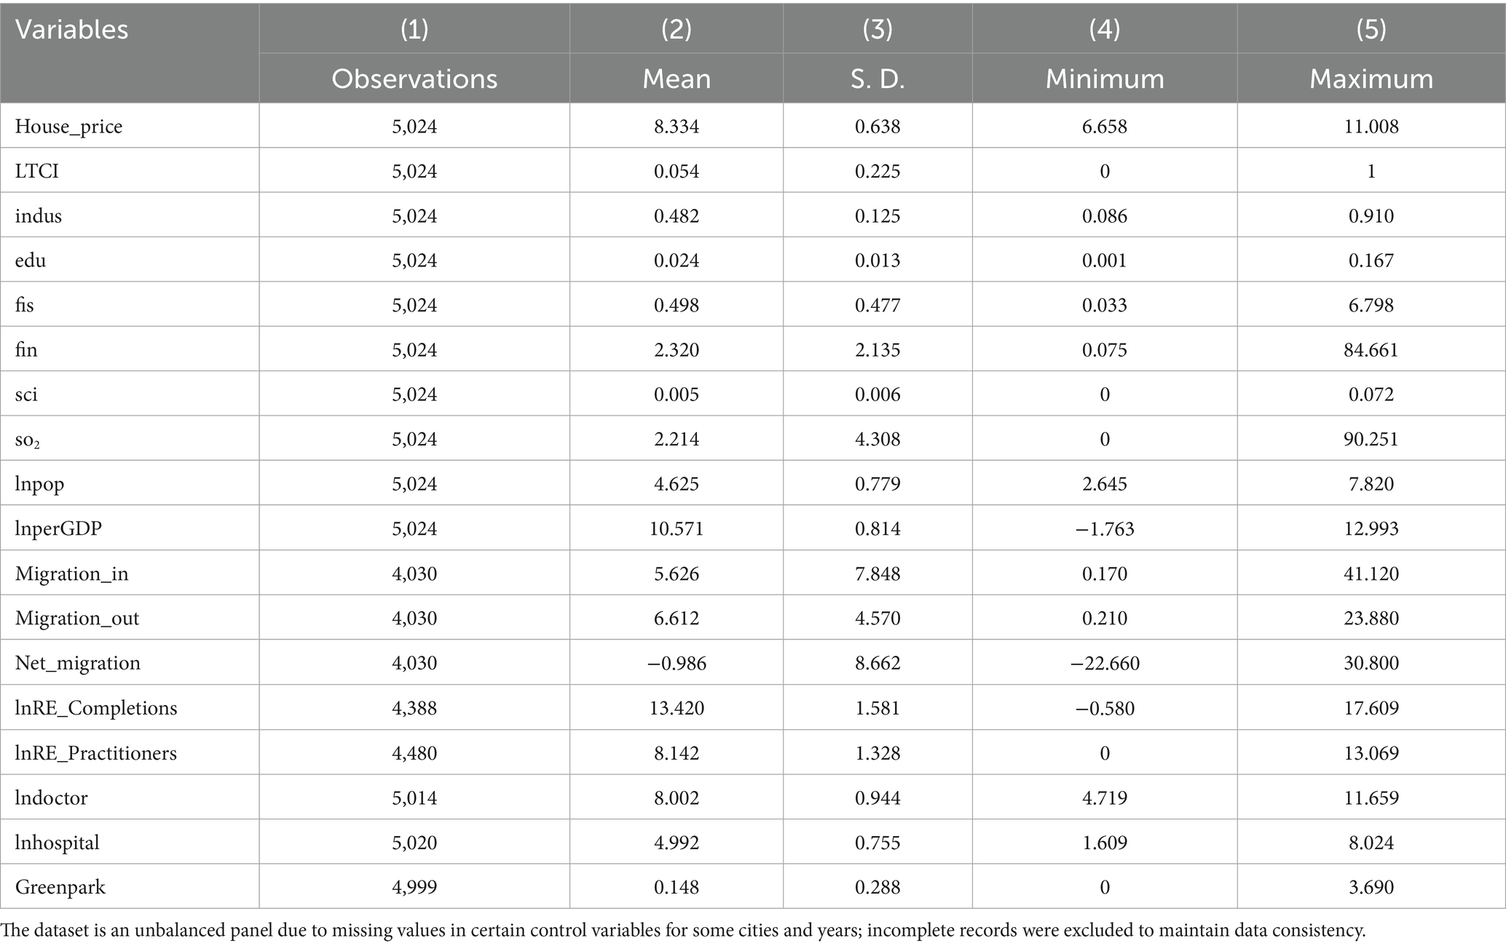Select the House_price row label
1506x946 pixels.
(x=69, y=127)
